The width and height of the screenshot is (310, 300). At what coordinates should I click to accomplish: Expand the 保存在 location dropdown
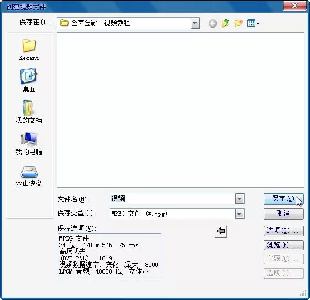195,23
